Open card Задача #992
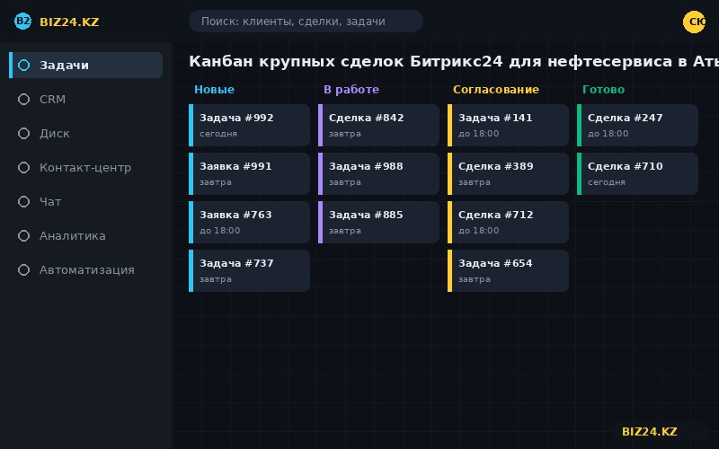Screen dimensions: 719x449 [x=250, y=125]
